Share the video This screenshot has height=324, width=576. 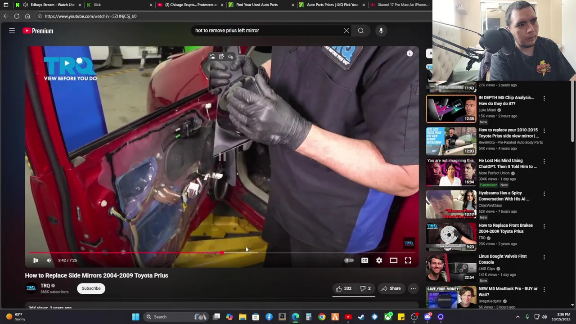coord(391,288)
